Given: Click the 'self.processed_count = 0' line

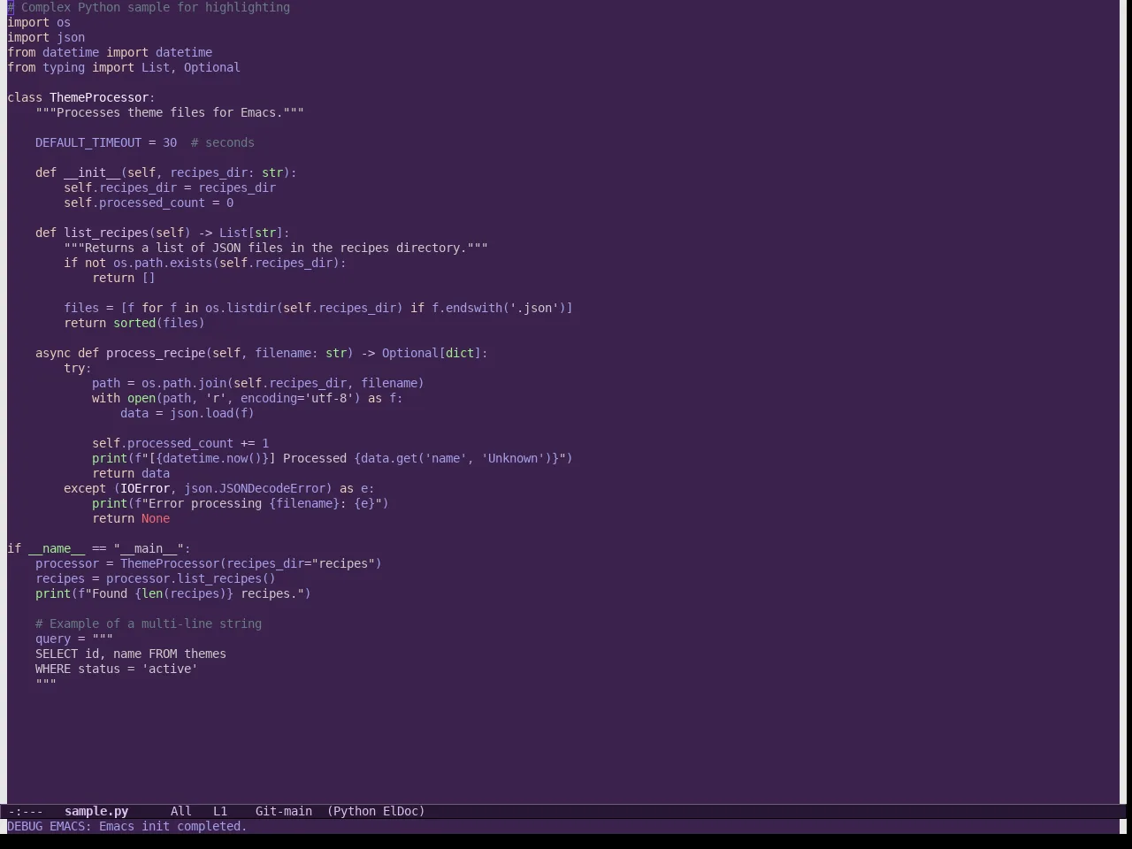Looking at the screenshot, I should click(149, 203).
